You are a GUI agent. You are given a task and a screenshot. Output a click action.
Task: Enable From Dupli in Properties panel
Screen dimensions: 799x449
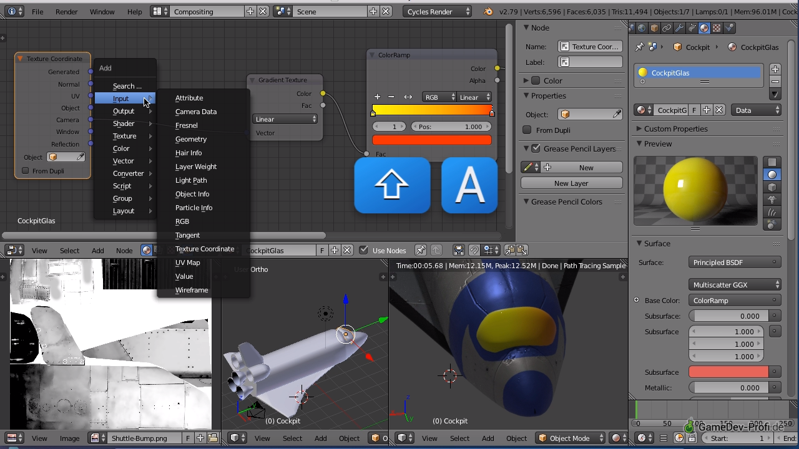pos(527,130)
